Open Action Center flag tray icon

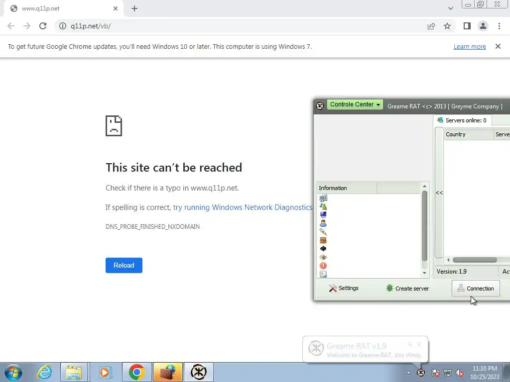[x=436, y=373]
